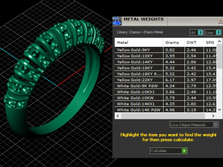This screenshot has height=167, width=223.
Task: Click the 2.86 DWT value
Action: [191, 62]
